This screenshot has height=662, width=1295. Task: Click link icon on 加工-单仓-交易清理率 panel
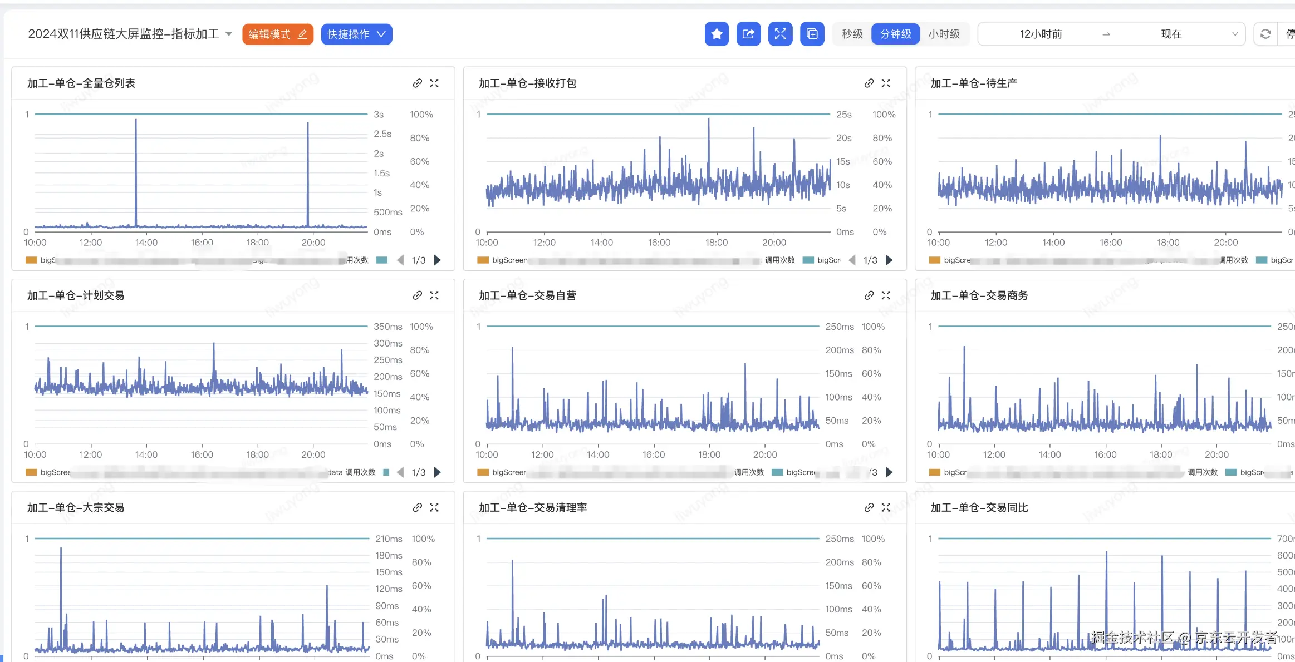[x=869, y=507]
